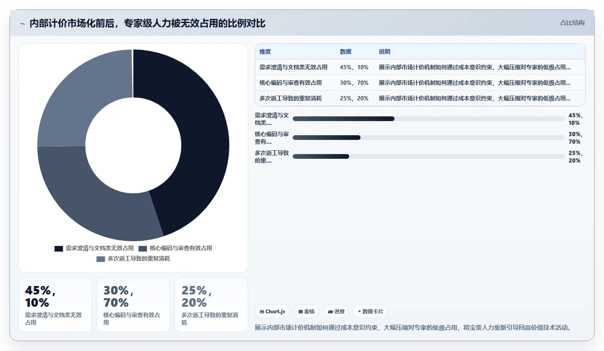This screenshot has width=604, height=351.
Task: Select table row 核心编码与审查有效占用
Action: [x=420, y=83]
